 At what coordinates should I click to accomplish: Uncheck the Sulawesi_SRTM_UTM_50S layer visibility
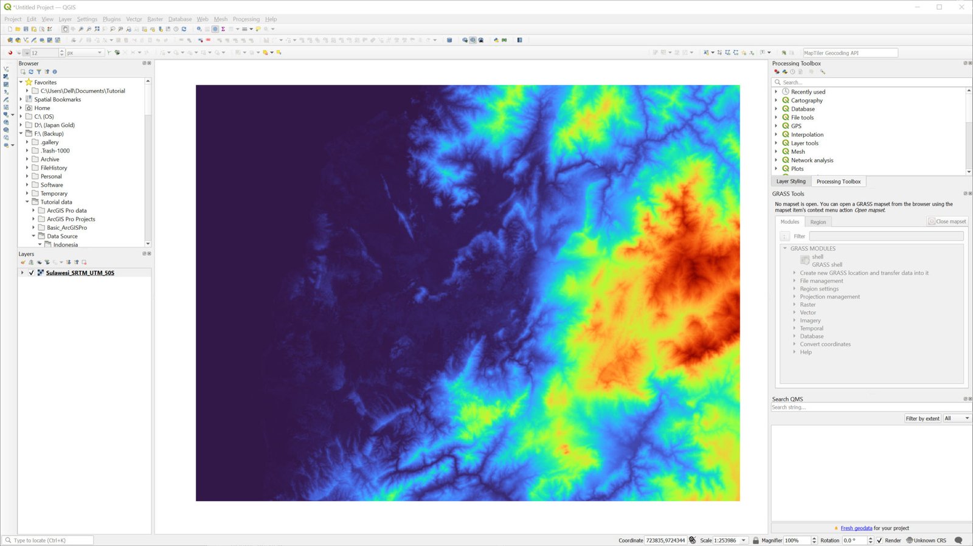point(32,273)
